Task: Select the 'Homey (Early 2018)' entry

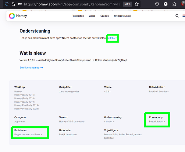Action: click(x=24, y=98)
